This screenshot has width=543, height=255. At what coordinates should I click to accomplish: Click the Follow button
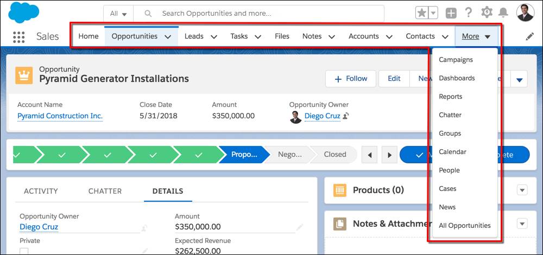coord(350,79)
